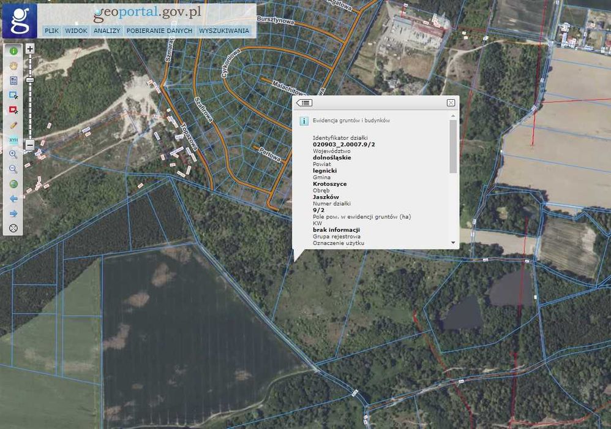
Task: Click the geoportal logo
Action: point(20,21)
